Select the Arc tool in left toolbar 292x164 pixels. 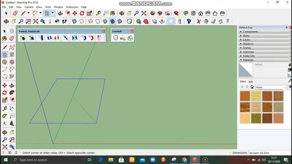pyautogui.click(x=5, y=69)
